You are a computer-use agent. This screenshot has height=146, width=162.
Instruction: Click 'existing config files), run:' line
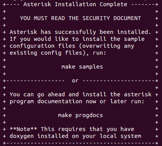[58, 53]
